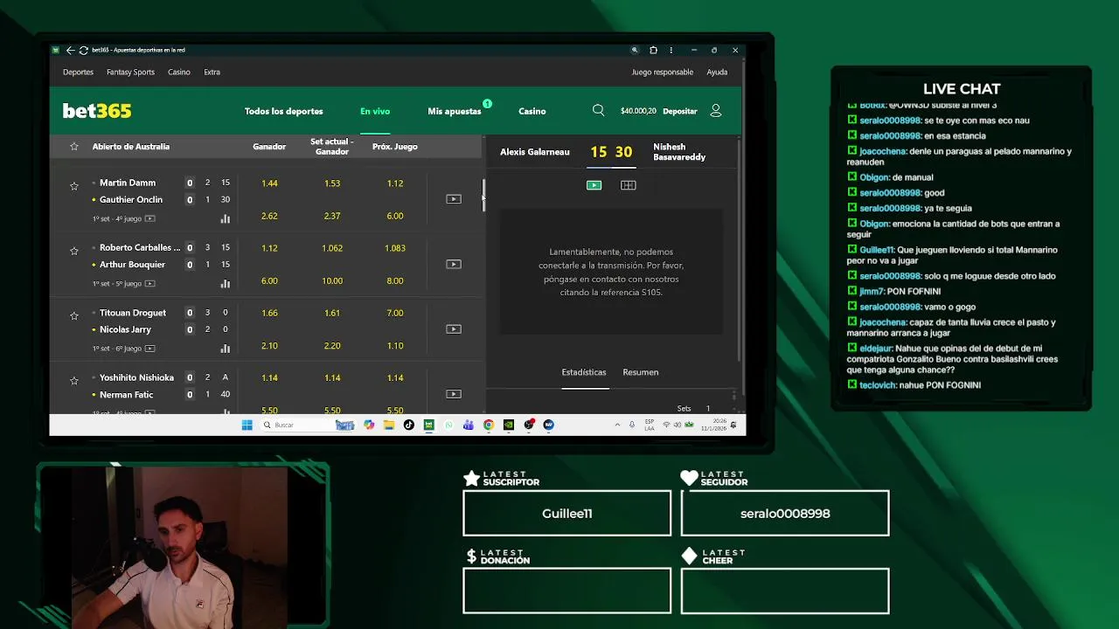Open WhatsApp from the taskbar
The height and width of the screenshot is (629, 1119).
pyautogui.click(x=448, y=425)
